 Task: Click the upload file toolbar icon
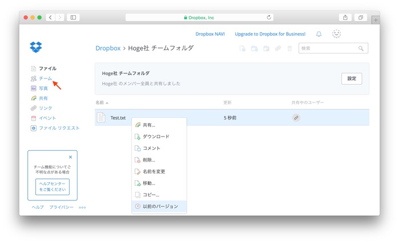[x=242, y=48]
